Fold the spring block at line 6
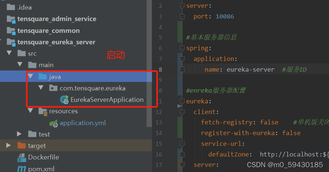The width and height of the screenshot is (329, 172). pos(182,48)
